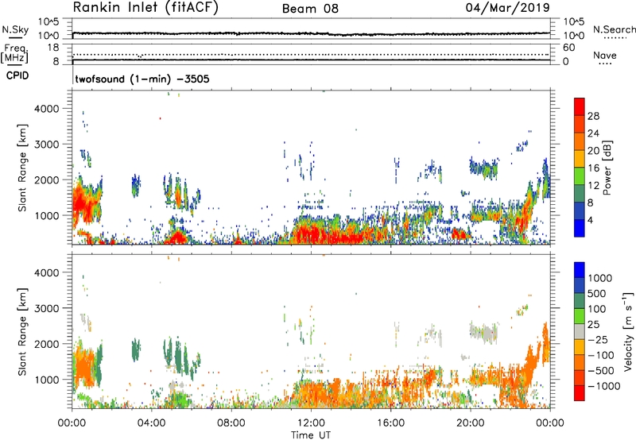This screenshot has width=636, height=440.
Task: Click the Freq. [MHz] axis label
Action: [15, 54]
